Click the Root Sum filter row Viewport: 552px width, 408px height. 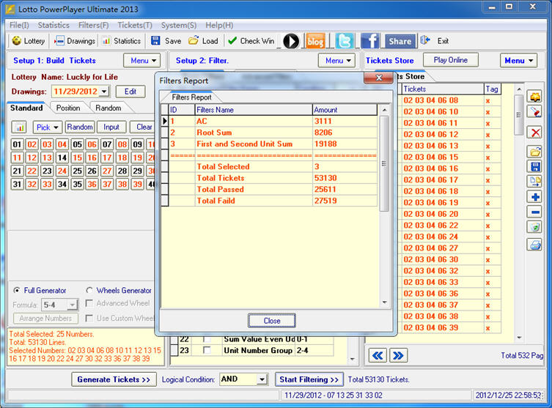coord(269,133)
